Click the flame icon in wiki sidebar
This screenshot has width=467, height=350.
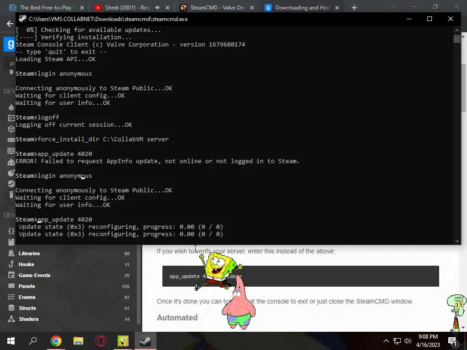pos(11,108)
